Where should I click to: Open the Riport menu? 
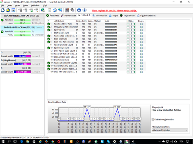25,6
